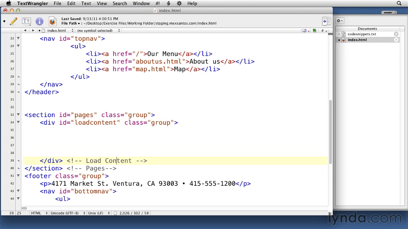This screenshot has width=408, height=229.
Task: Collapse the fold triangle at line 23
Action: click(18, 38)
